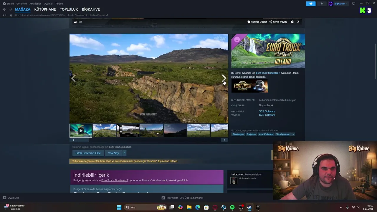This screenshot has width=377, height=212.
Task: Open Microsoft Edge from the taskbar
Action: (198, 207)
